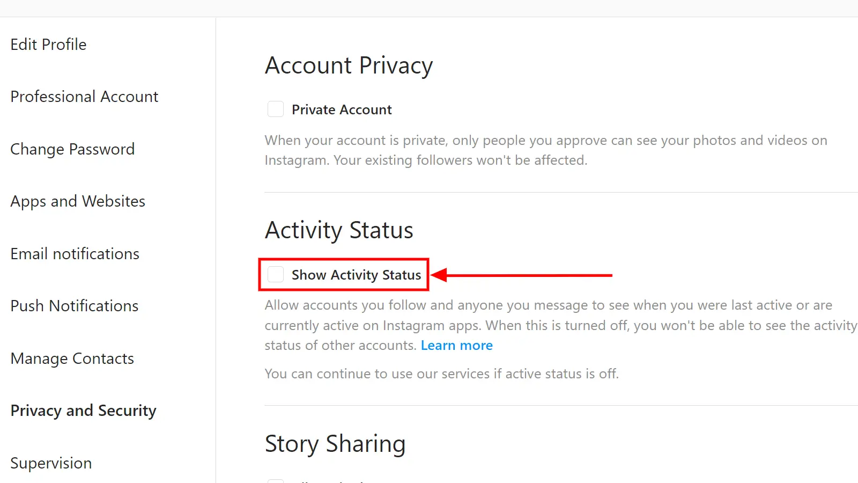The width and height of the screenshot is (858, 483).
Task: Select the Privacy and Security menu item
Action: point(83,411)
